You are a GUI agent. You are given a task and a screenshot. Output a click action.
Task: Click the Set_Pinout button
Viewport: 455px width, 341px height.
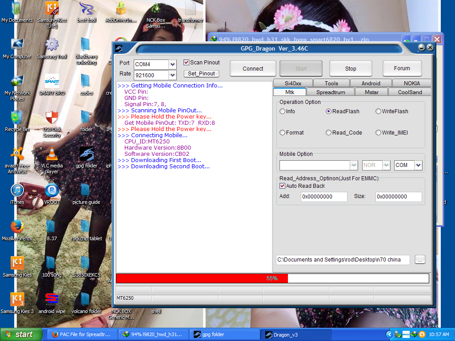(x=201, y=74)
